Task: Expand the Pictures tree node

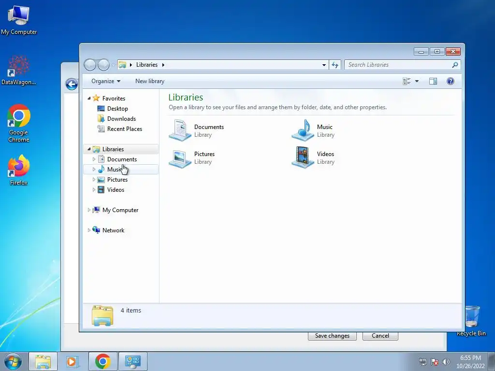Action: [x=94, y=180]
